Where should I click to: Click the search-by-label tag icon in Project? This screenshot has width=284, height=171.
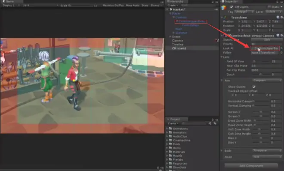pos(215,123)
